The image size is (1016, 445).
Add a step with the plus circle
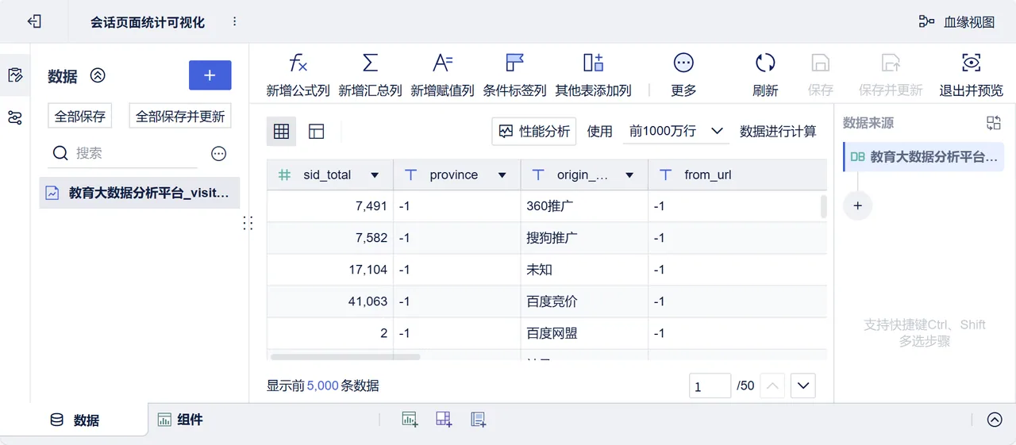point(857,205)
